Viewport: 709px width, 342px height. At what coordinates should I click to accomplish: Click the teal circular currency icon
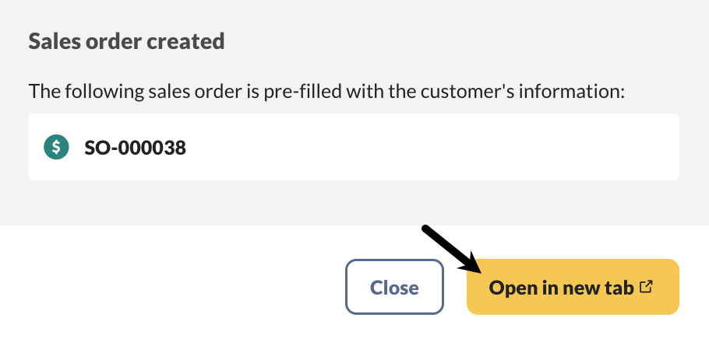pyautogui.click(x=56, y=147)
